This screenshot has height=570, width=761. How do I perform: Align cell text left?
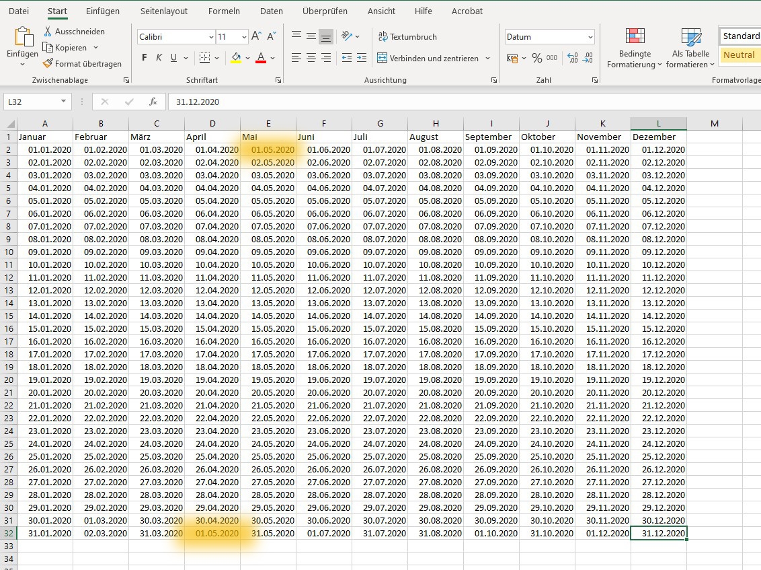[296, 58]
